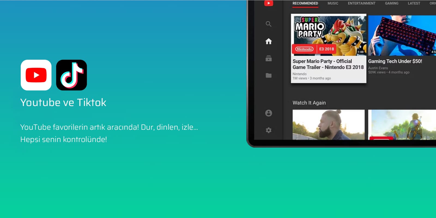Switch to the Music tab

(333, 3)
